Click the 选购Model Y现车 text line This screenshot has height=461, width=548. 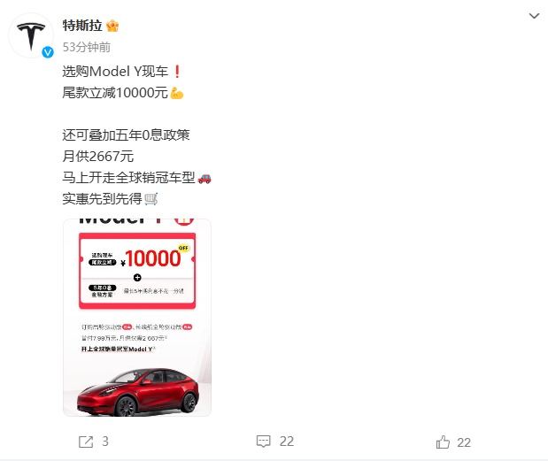pyautogui.click(x=115, y=72)
